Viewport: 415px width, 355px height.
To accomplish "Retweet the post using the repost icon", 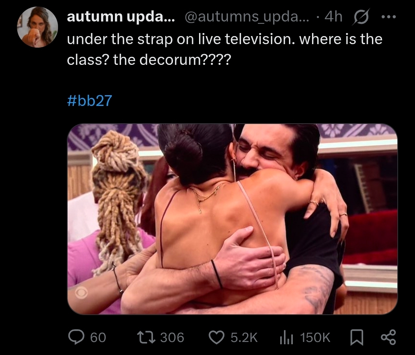I will point(146,338).
